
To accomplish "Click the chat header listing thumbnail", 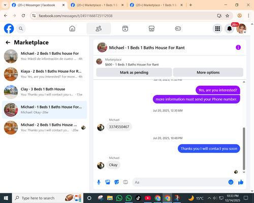I will (x=102, y=47).
